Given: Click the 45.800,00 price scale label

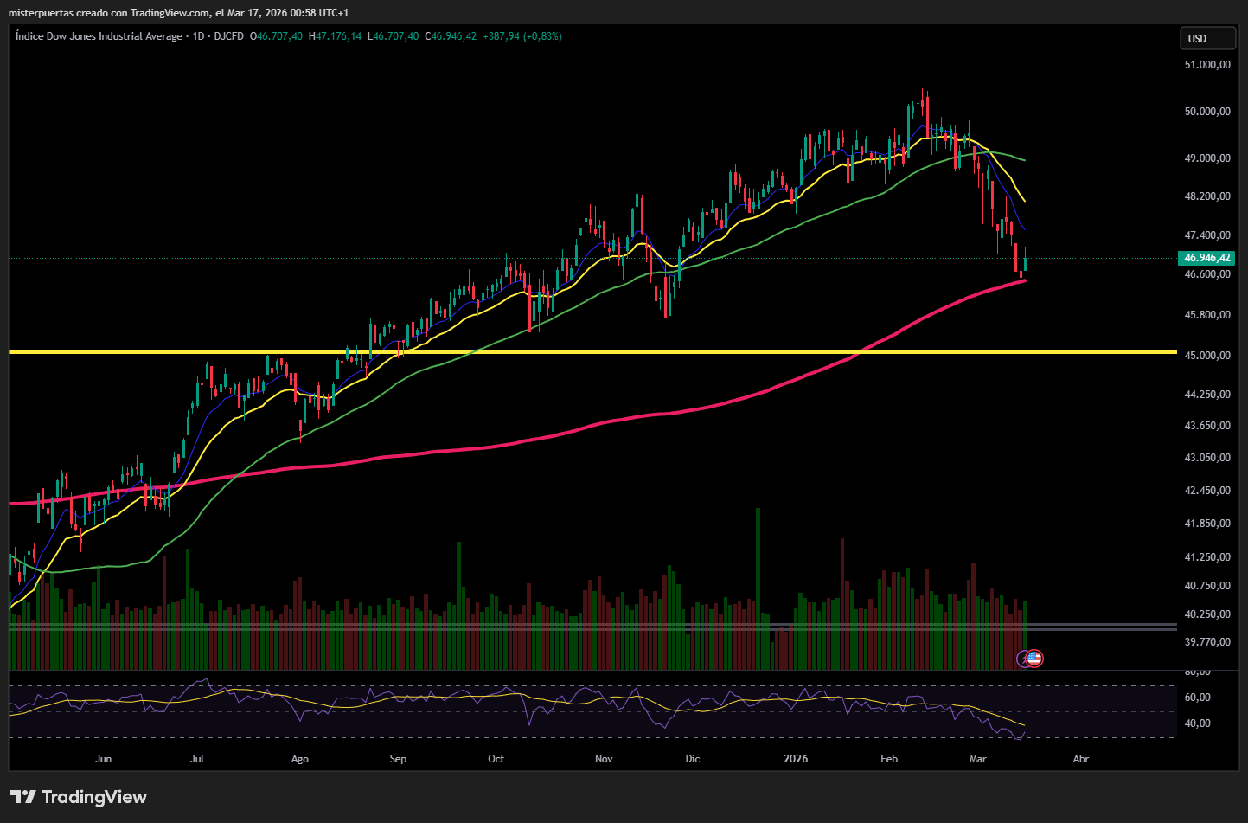Looking at the screenshot, I should 1207,315.
